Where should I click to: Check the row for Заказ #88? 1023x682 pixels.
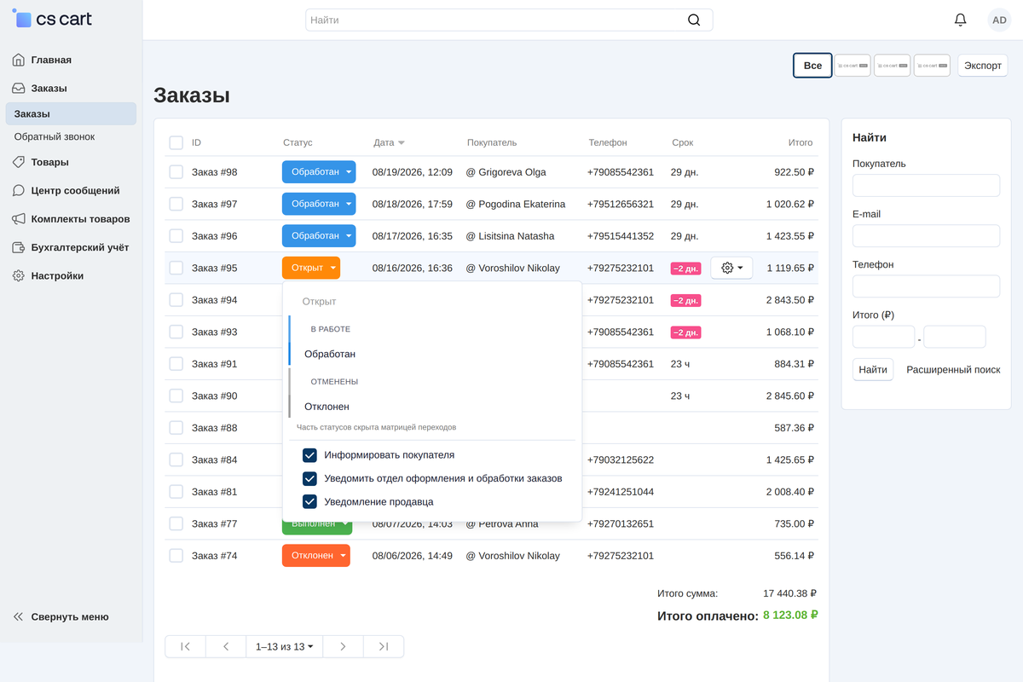click(176, 428)
